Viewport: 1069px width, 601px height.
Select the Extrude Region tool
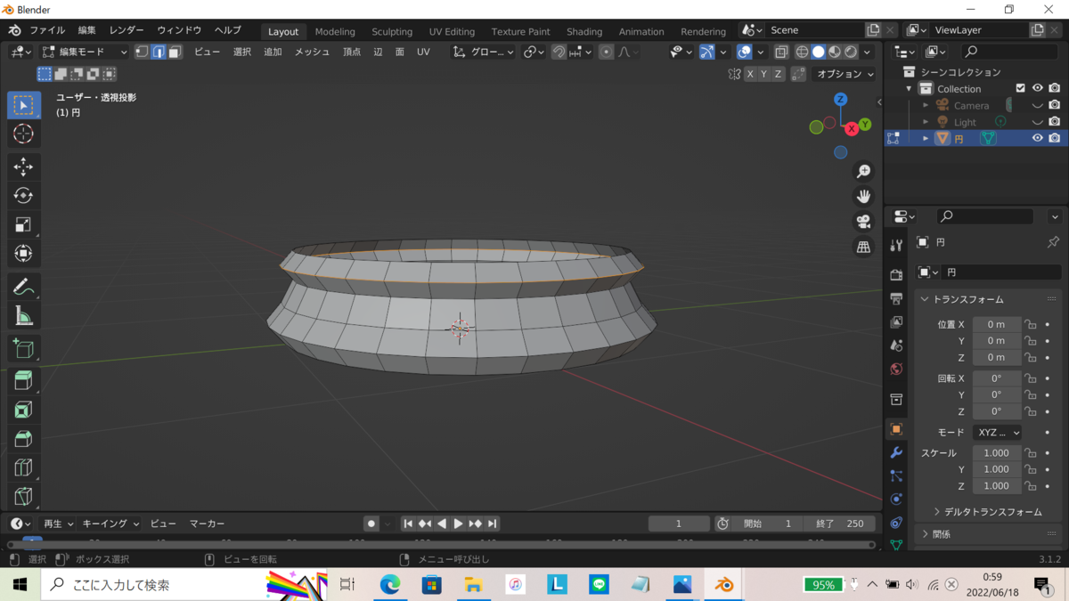tap(24, 380)
